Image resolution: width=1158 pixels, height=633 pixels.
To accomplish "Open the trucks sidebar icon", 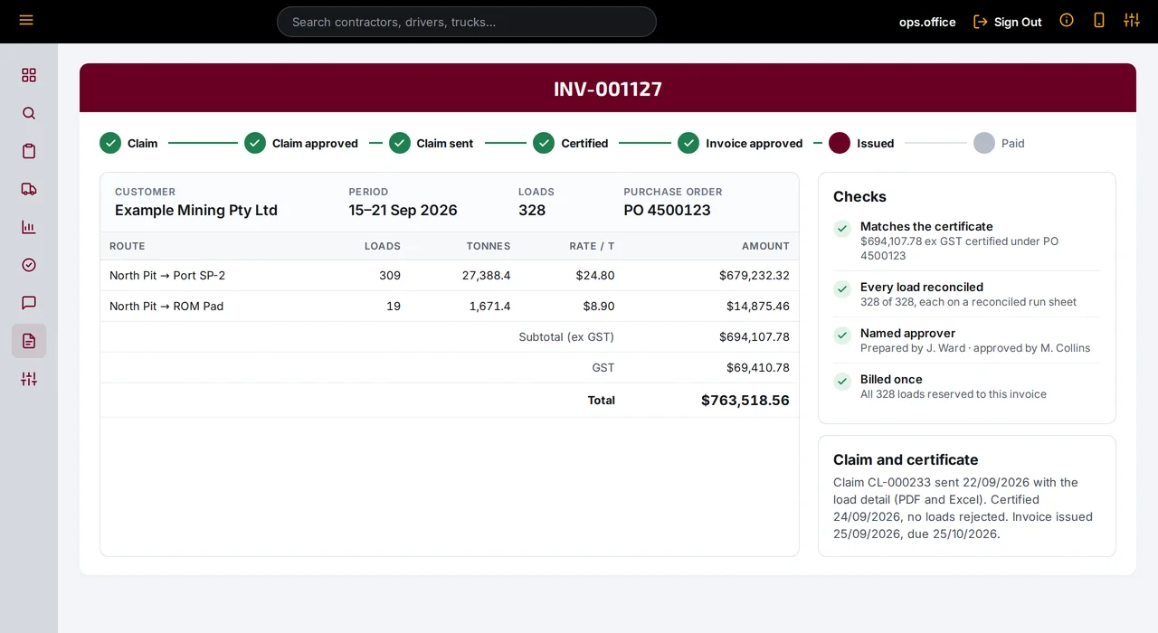I will (29, 189).
